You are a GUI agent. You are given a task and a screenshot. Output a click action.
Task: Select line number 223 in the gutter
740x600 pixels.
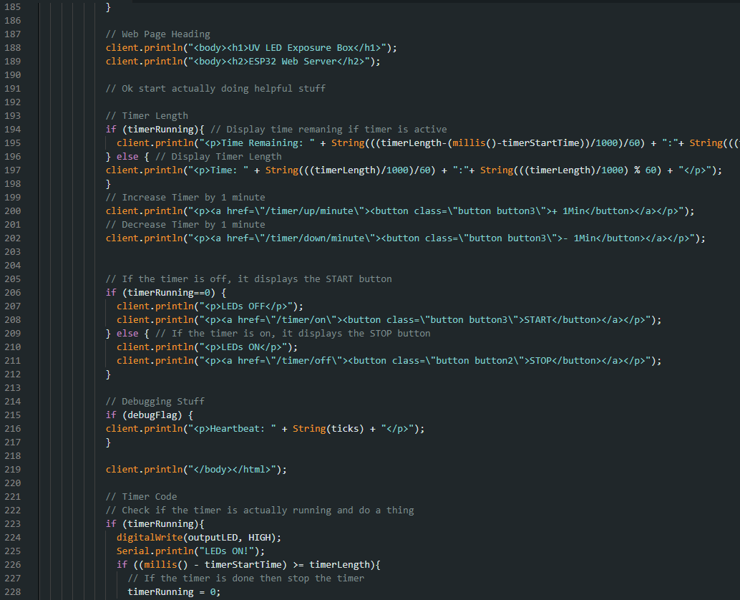coord(12,524)
